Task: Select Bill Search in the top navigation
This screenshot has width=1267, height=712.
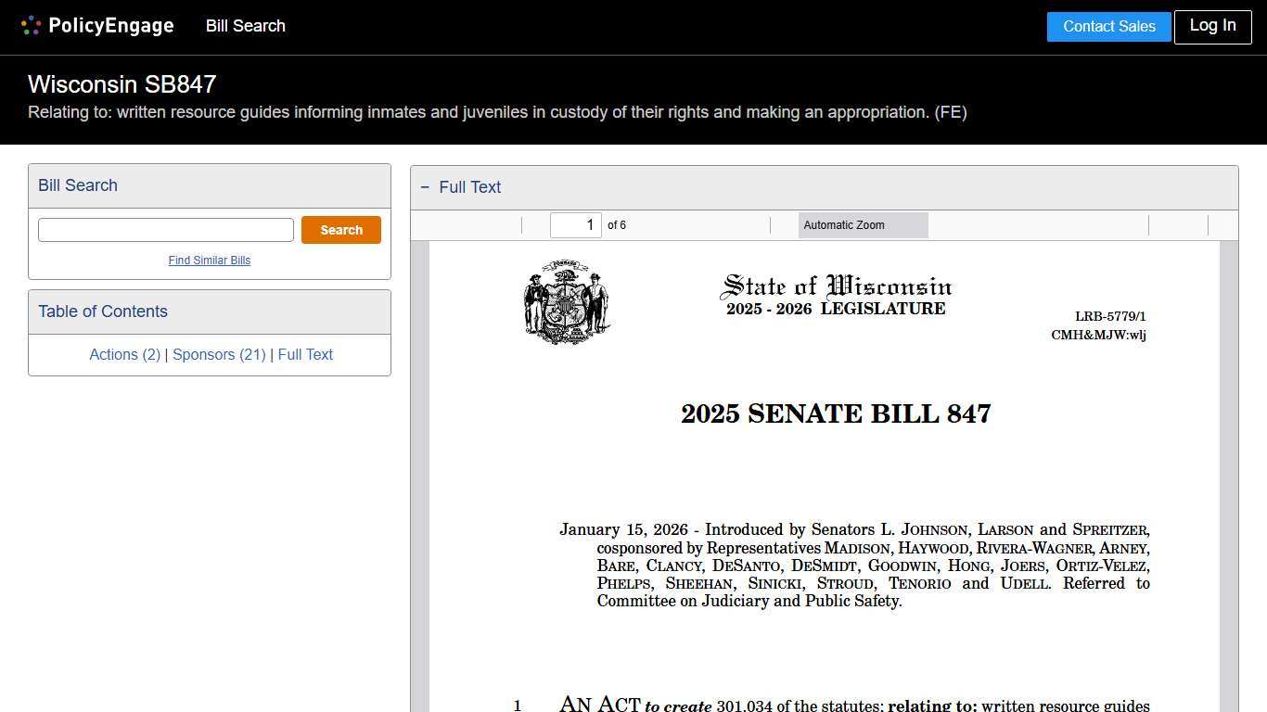Action: [245, 26]
